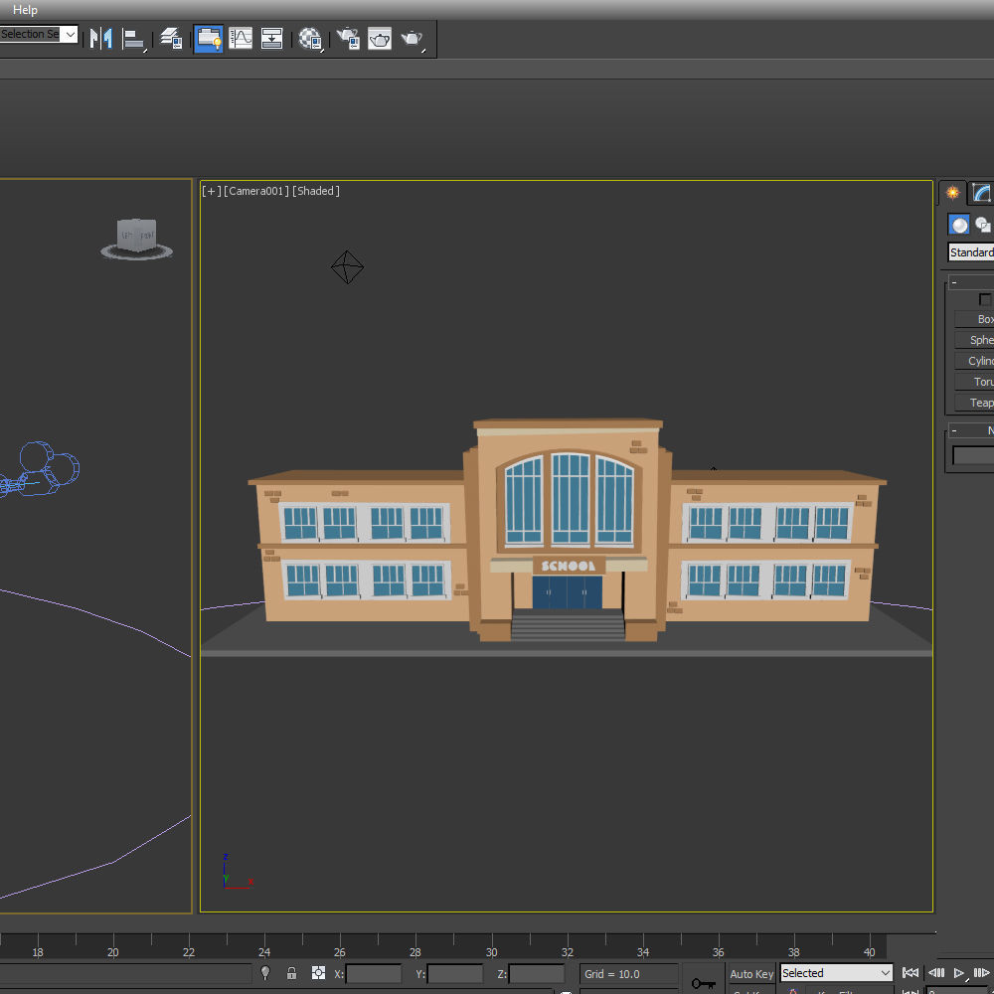Select the omni light gizmo in the viewport
Screen dimensions: 994x994
click(x=347, y=266)
